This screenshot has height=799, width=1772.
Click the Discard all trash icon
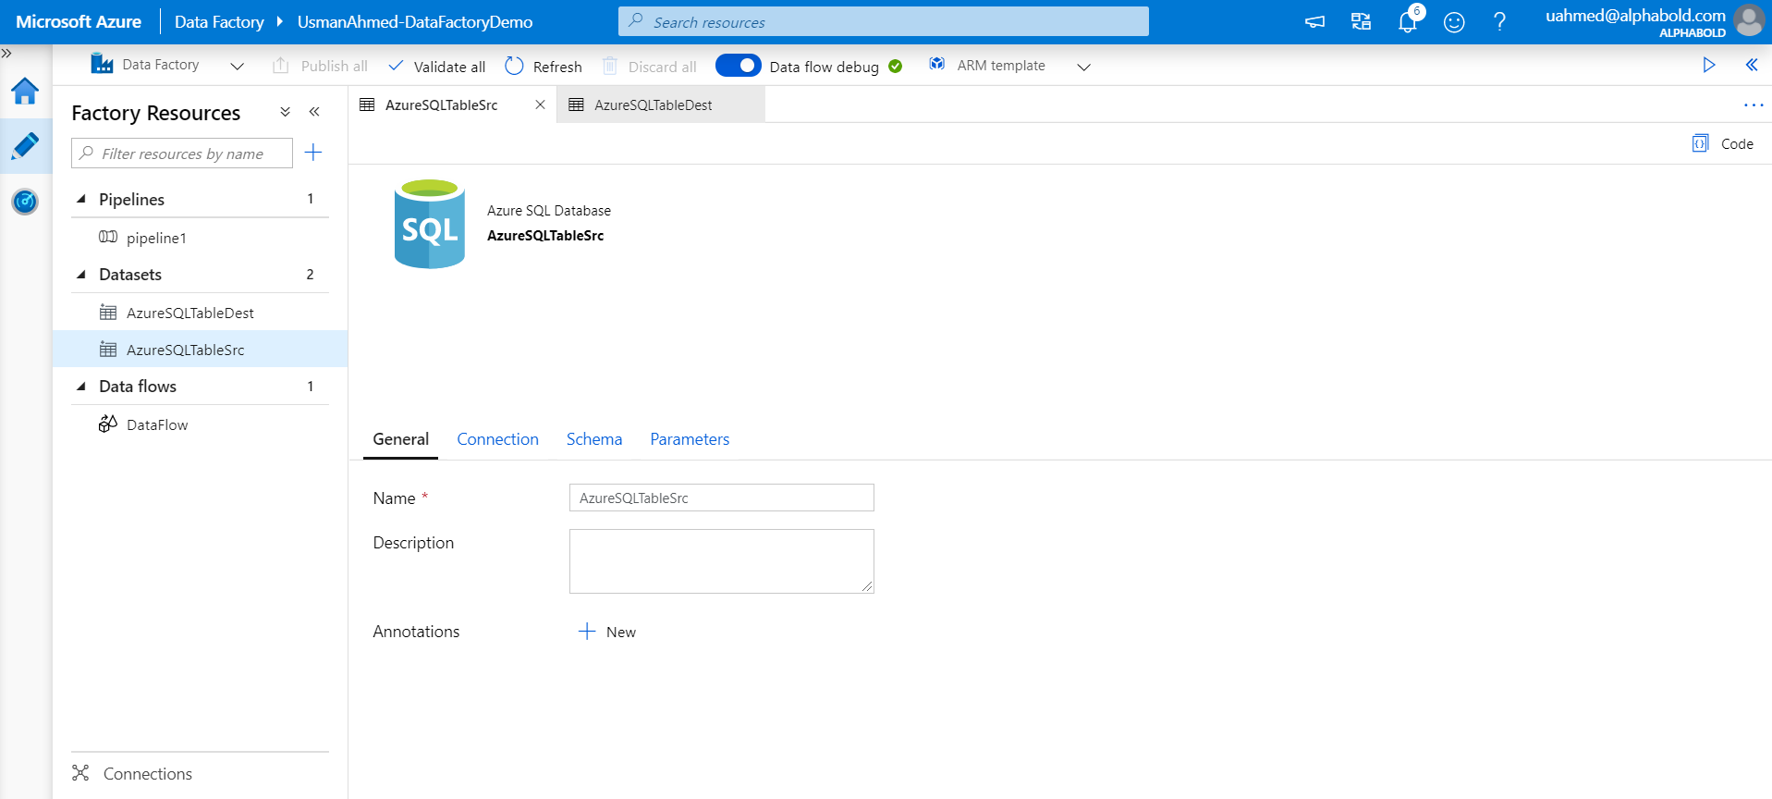(610, 66)
